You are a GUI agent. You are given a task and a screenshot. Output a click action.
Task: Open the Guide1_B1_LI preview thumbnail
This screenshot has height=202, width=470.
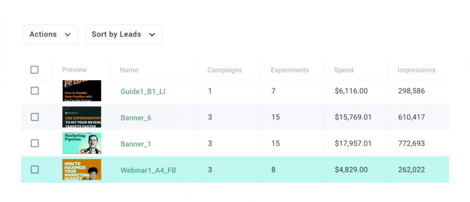click(x=82, y=91)
